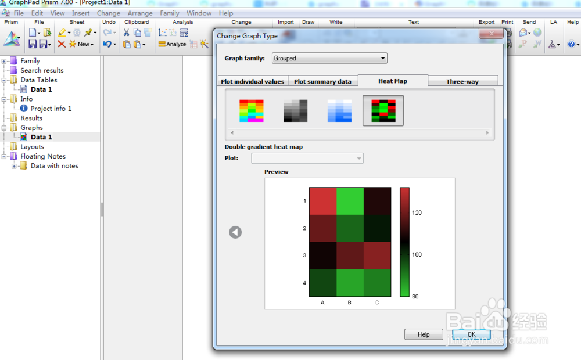
Task: Click the globe send icon
Action: (537, 33)
